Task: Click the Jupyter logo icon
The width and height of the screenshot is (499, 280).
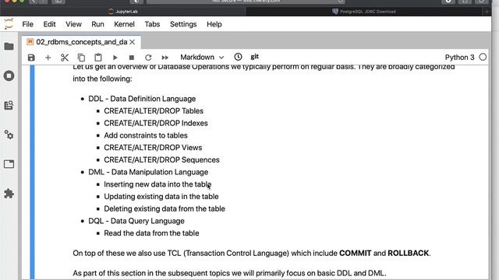Action: point(9,24)
